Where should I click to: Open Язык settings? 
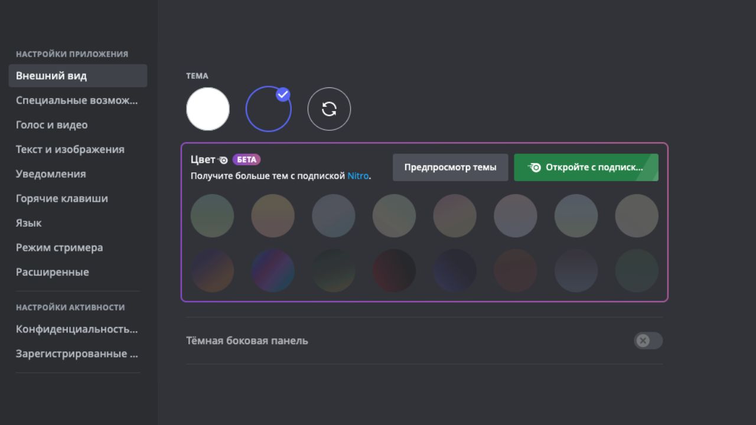[78, 223]
